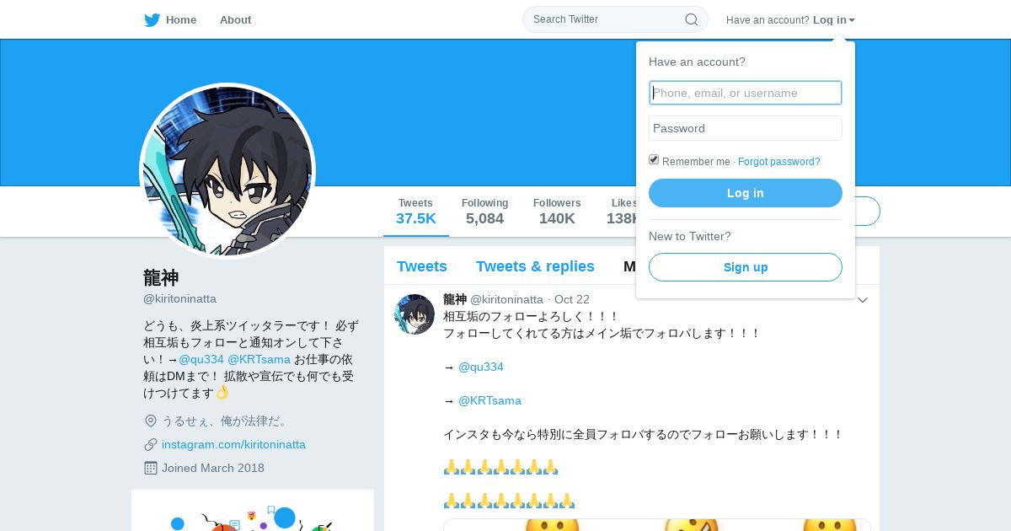Image resolution: width=1011 pixels, height=531 pixels.
Task: Open the tweet options chevron menu
Action: [x=862, y=300]
